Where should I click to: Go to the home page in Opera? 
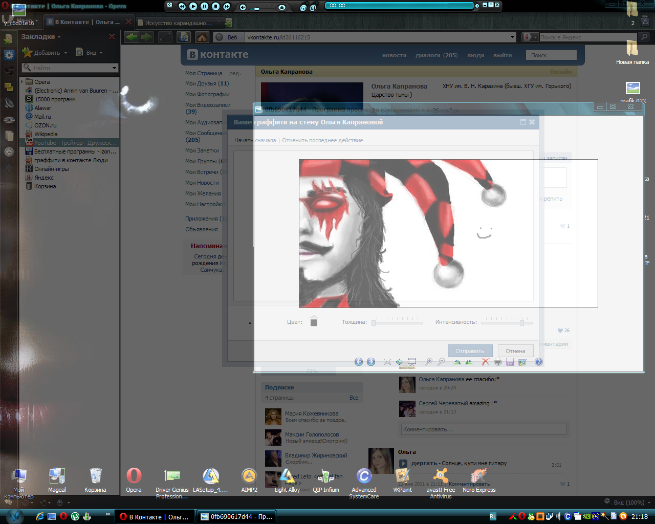point(202,37)
